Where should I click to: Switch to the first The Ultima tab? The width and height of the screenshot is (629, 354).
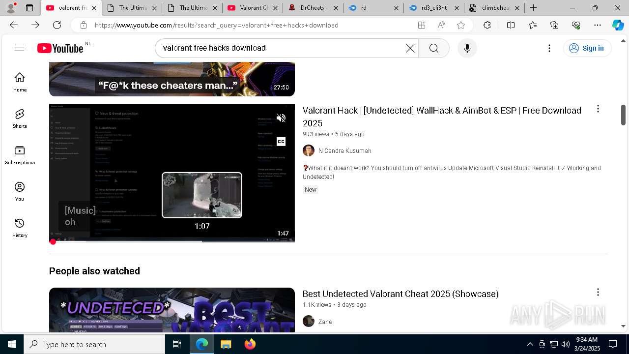[x=131, y=8]
